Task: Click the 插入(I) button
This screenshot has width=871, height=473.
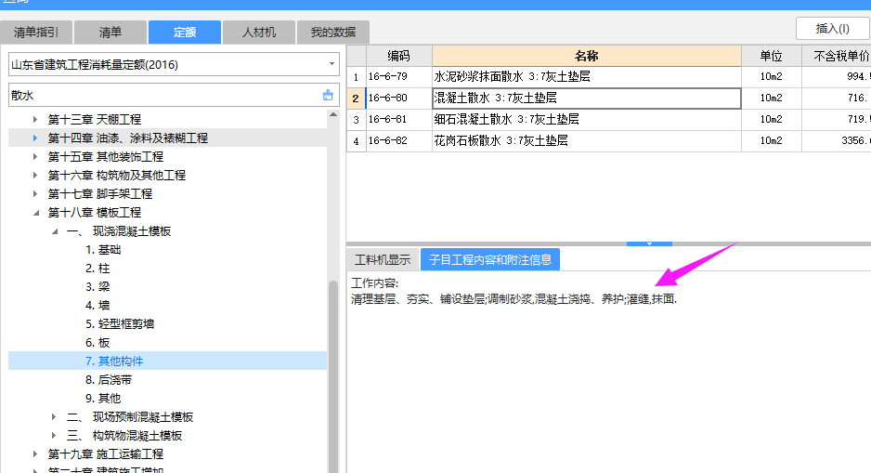Action: (x=832, y=29)
